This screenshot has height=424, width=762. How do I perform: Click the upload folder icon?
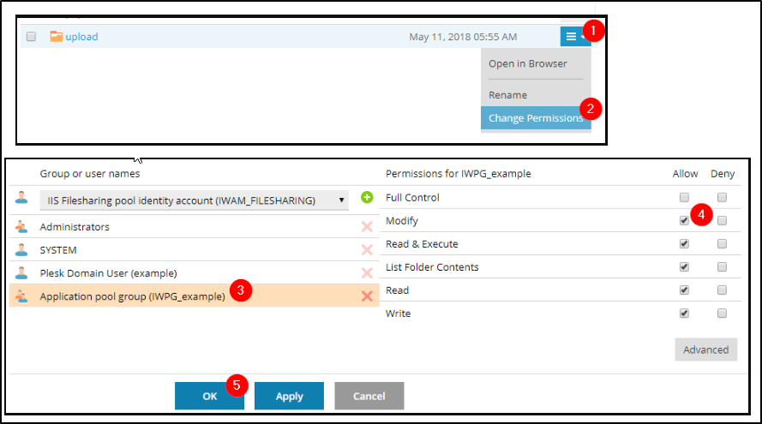(x=57, y=37)
